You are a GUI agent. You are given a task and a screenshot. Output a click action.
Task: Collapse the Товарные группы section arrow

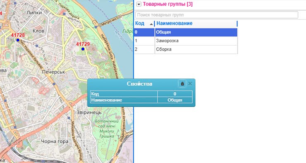coord(139,4)
